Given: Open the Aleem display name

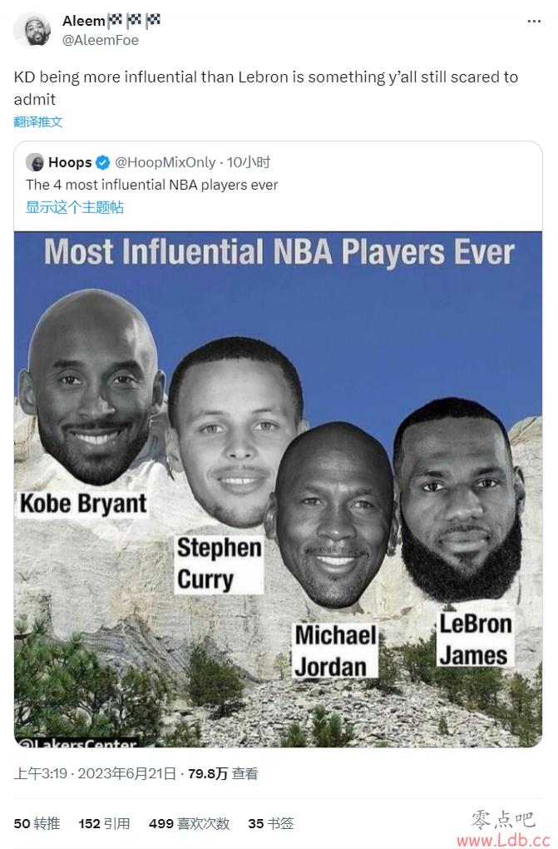Looking at the screenshot, I should [x=84, y=21].
